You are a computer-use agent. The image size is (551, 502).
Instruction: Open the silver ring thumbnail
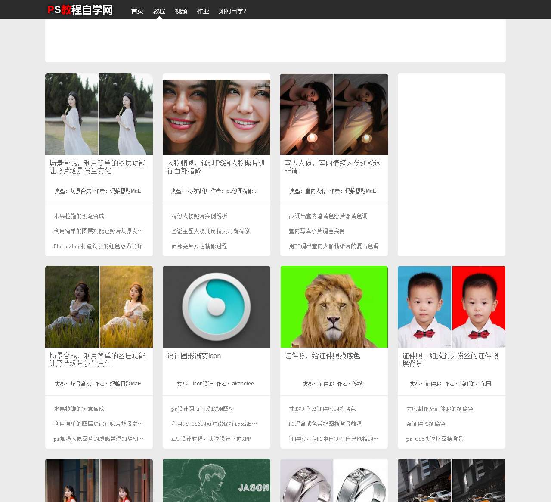334,480
